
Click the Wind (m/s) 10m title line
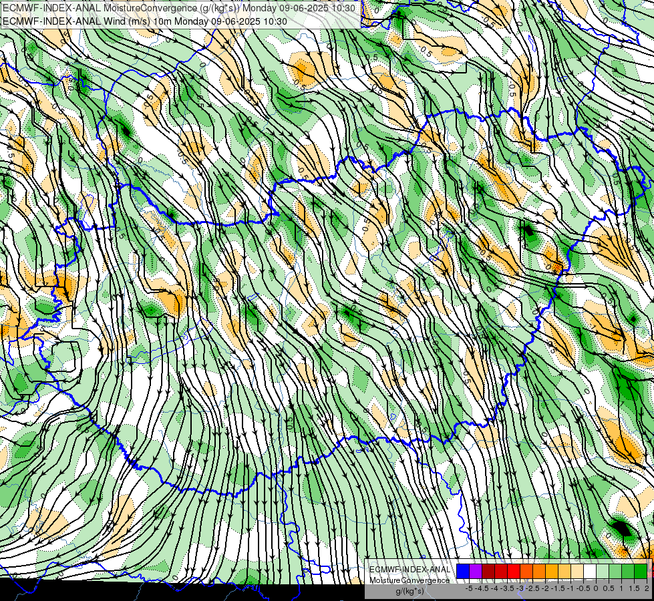[x=145, y=21]
